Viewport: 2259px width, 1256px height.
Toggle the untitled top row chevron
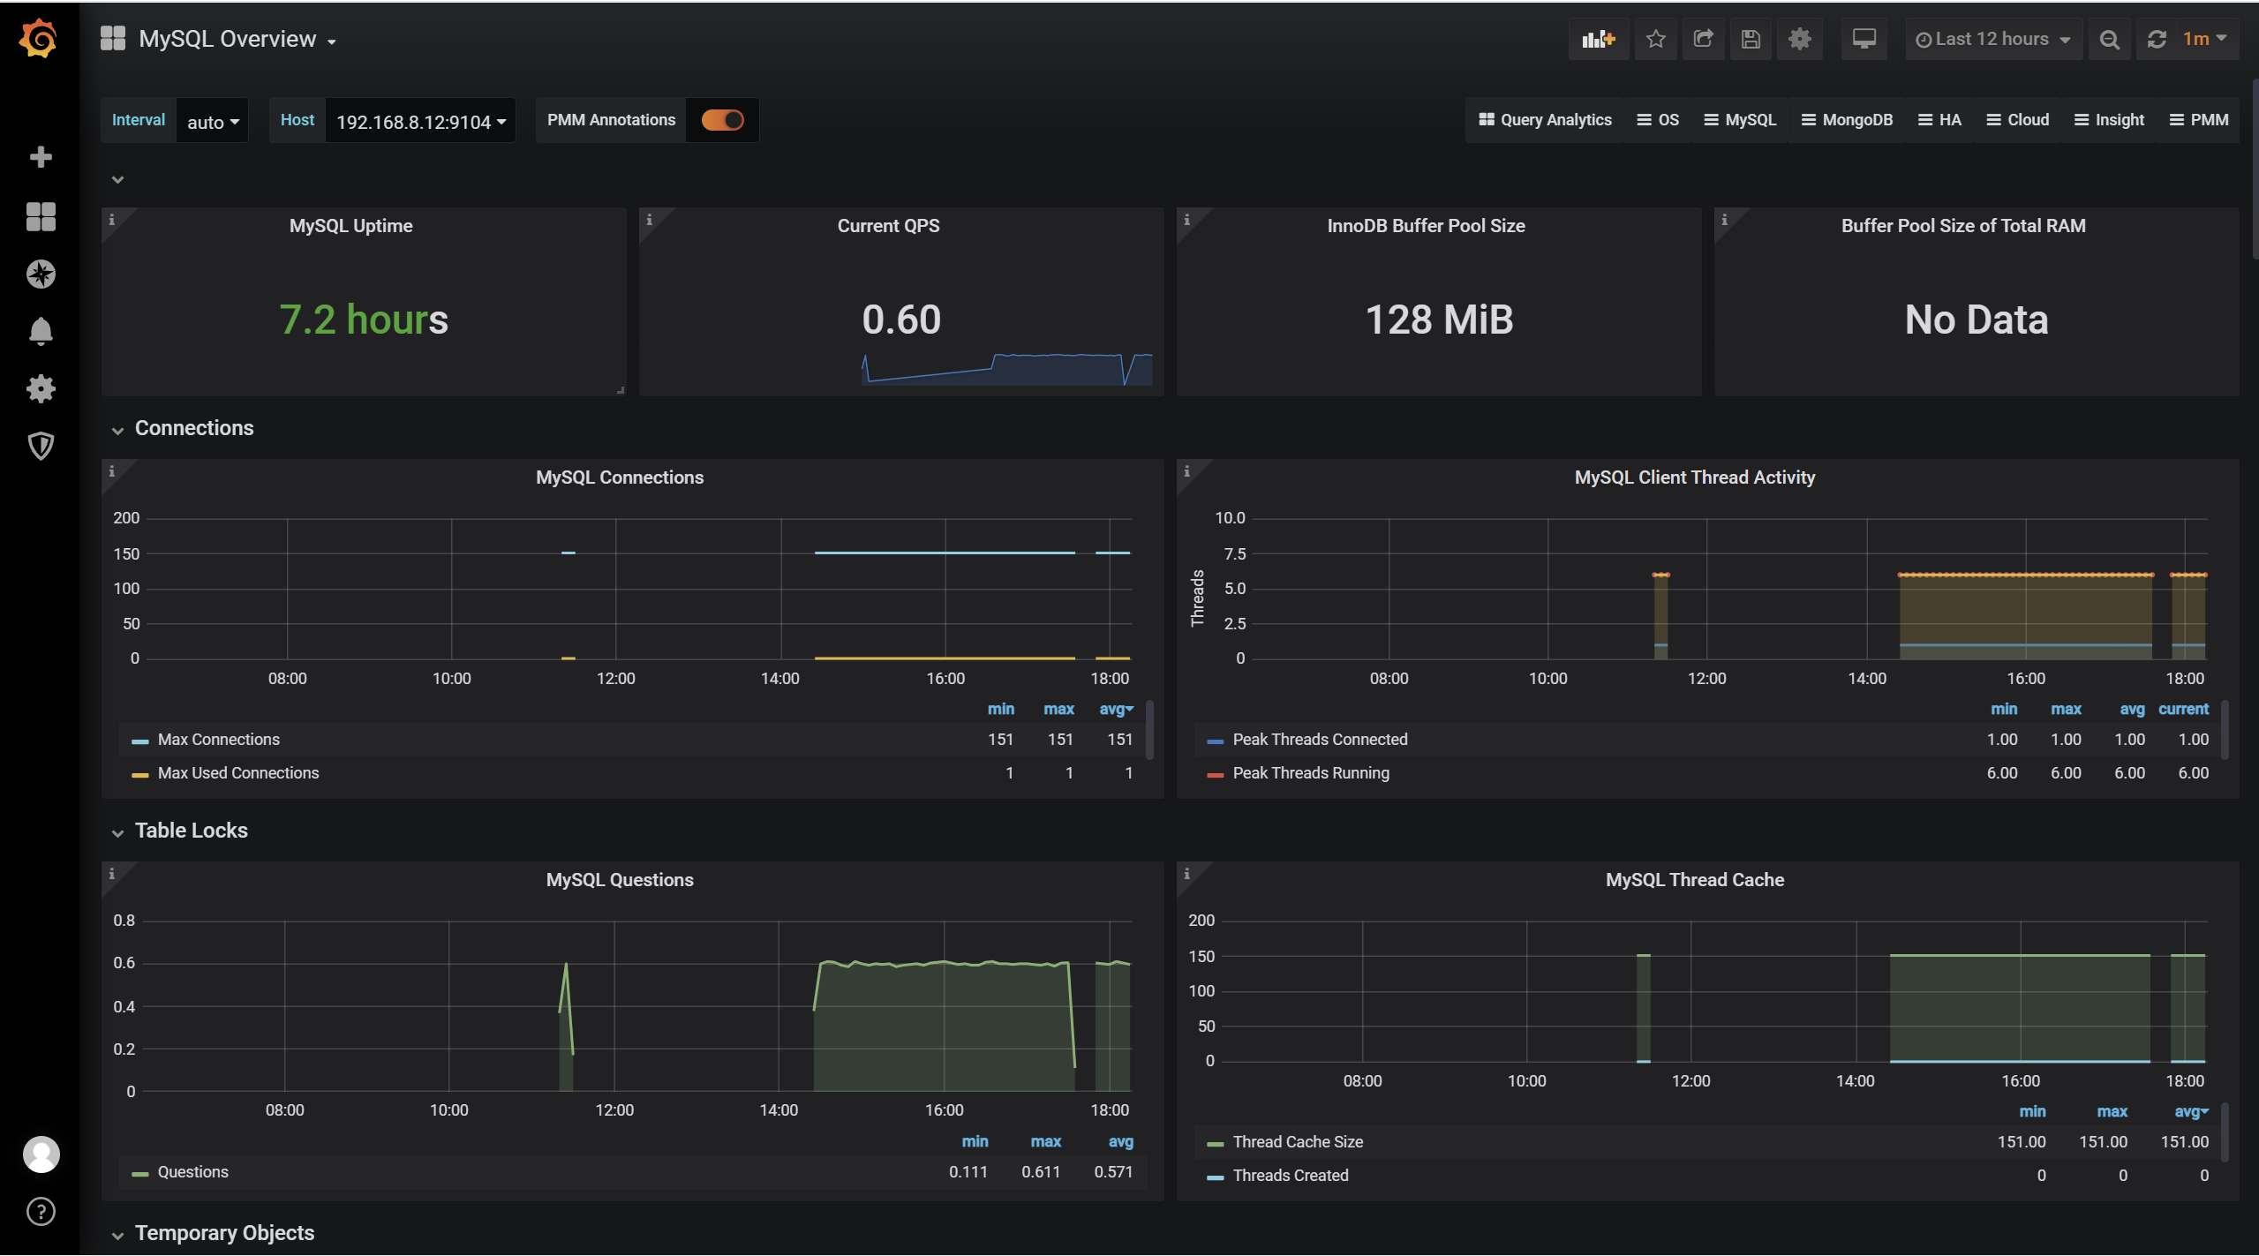(x=117, y=180)
